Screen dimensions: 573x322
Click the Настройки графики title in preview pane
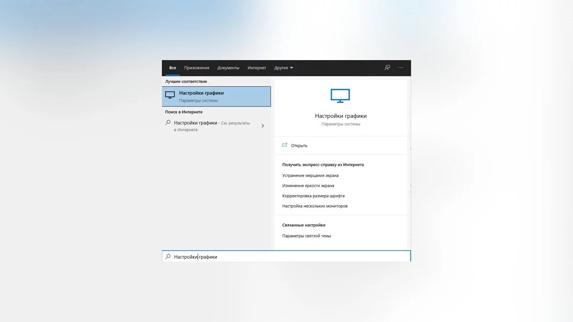(341, 116)
